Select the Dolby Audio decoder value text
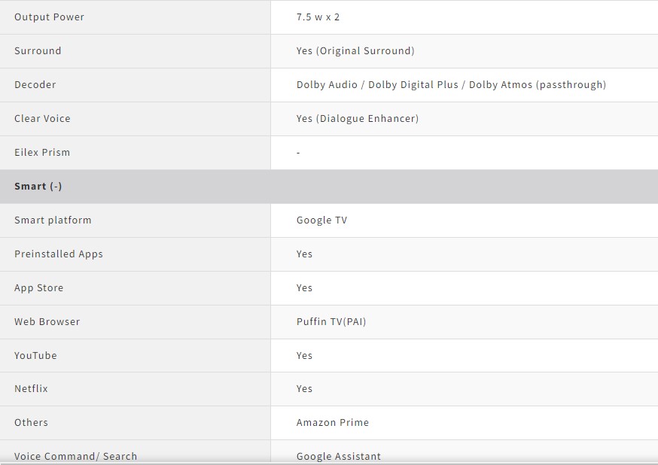The image size is (658, 465). (x=451, y=85)
